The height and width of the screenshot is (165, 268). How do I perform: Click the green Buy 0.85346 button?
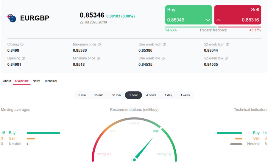(188, 15)
